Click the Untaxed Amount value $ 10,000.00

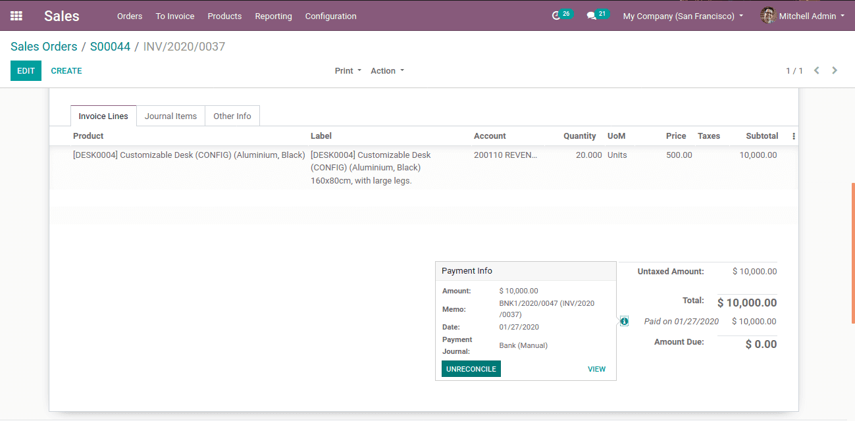(x=754, y=271)
